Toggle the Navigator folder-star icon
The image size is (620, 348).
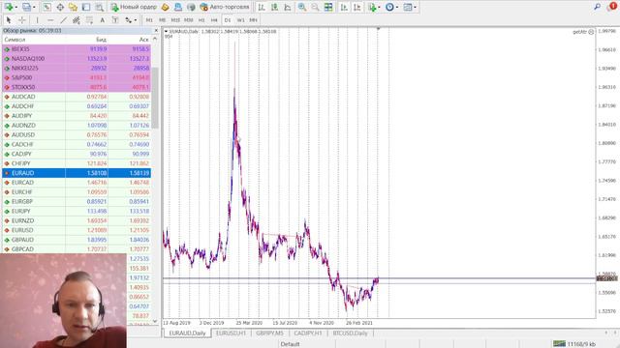(x=73, y=7)
